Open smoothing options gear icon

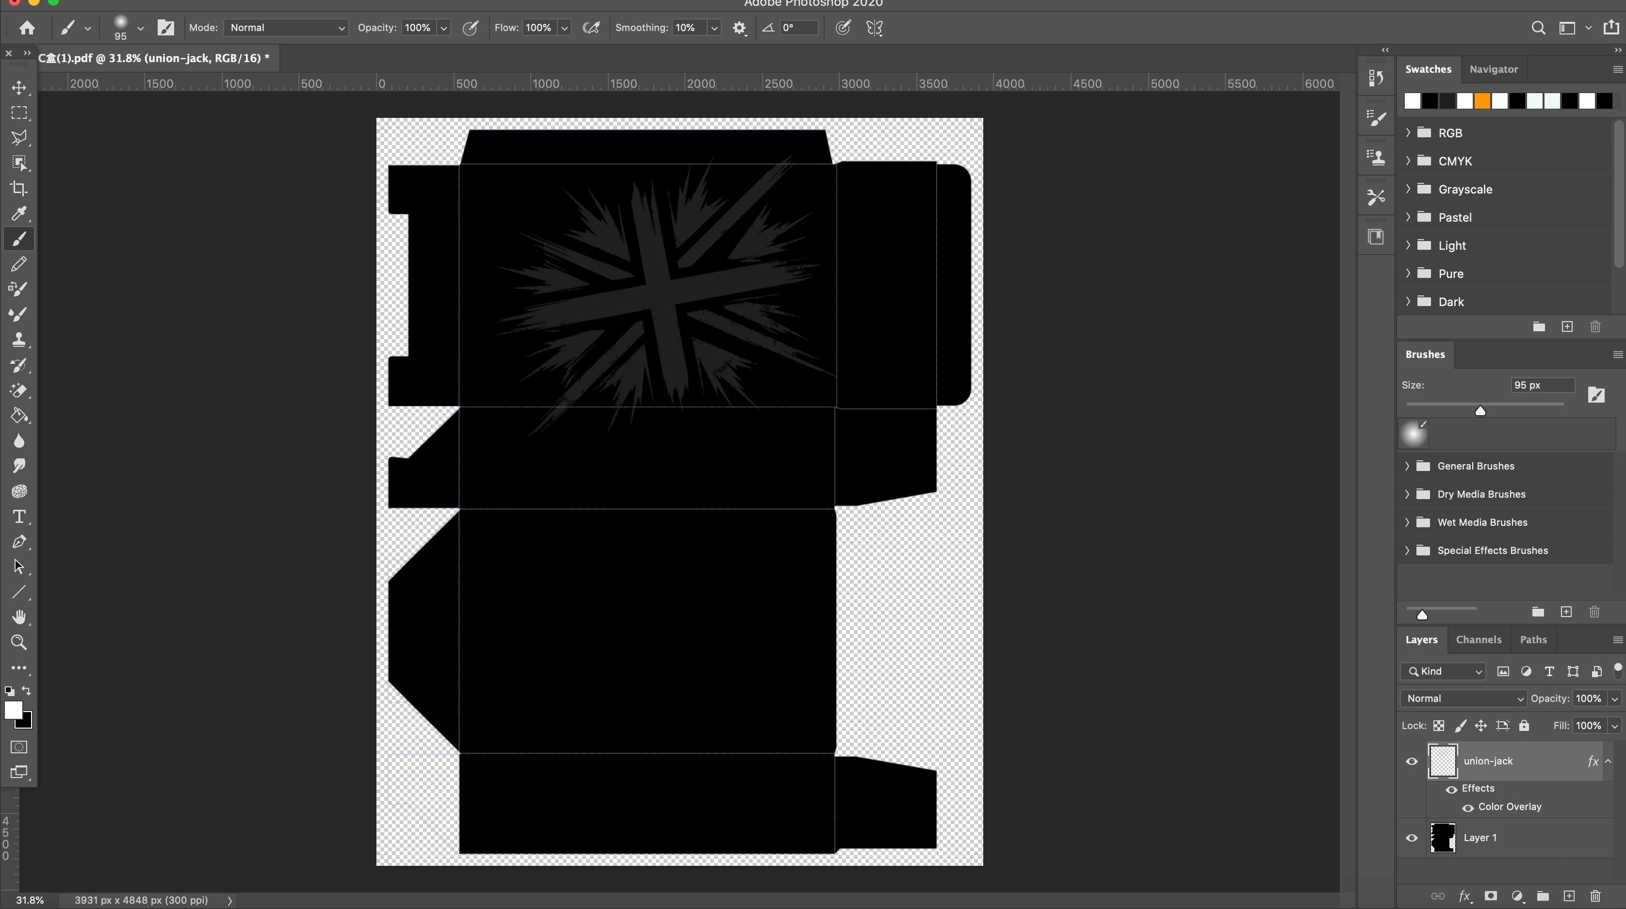coord(739,28)
